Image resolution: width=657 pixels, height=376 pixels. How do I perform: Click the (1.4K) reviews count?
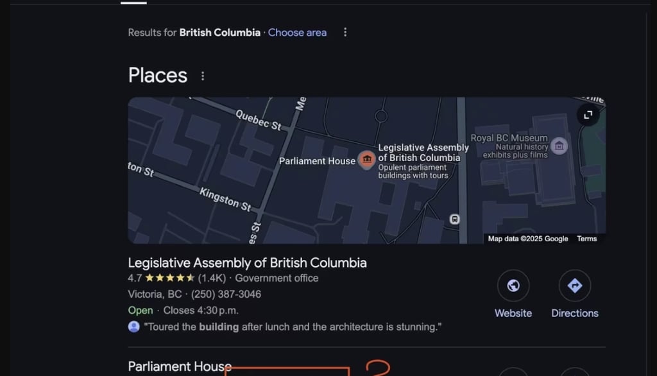[212, 278]
